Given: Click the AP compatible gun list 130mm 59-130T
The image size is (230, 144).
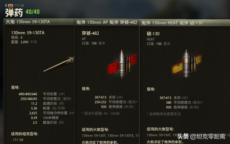Looking at the screenshot, I should click(x=94, y=136).
